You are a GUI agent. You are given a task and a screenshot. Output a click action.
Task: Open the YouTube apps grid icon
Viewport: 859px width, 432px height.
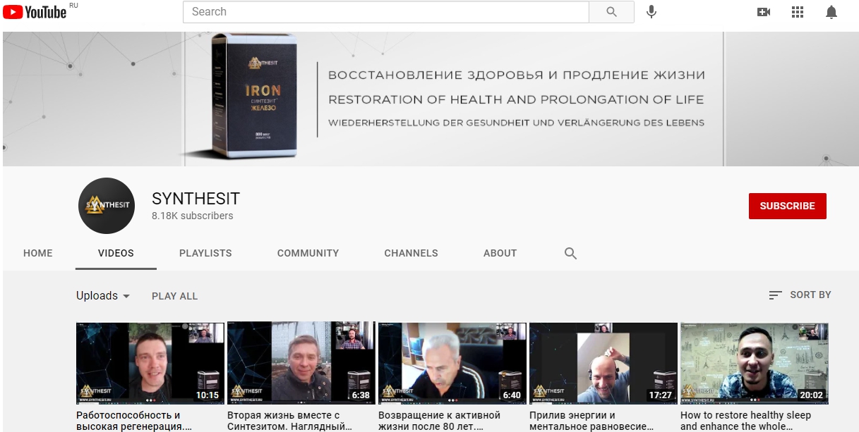(x=798, y=12)
